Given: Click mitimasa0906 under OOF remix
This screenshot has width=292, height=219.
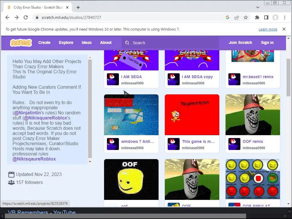Looking at the screenshot, I should [254, 148].
